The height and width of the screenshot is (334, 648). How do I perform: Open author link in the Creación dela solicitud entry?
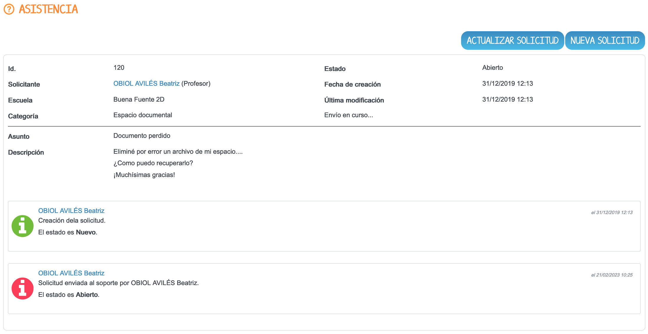tap(71, 211)
